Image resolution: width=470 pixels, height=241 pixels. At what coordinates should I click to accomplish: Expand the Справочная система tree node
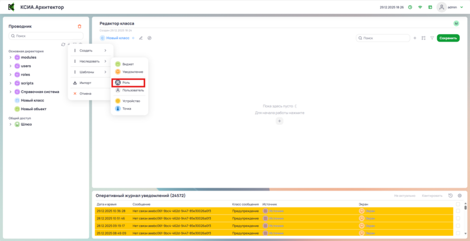pyautogui.click(x=10, y=91)
